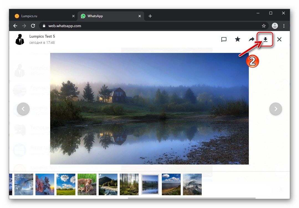Open a new browser tab
This screenshot has width=299, height=208.
click(150, 16)
